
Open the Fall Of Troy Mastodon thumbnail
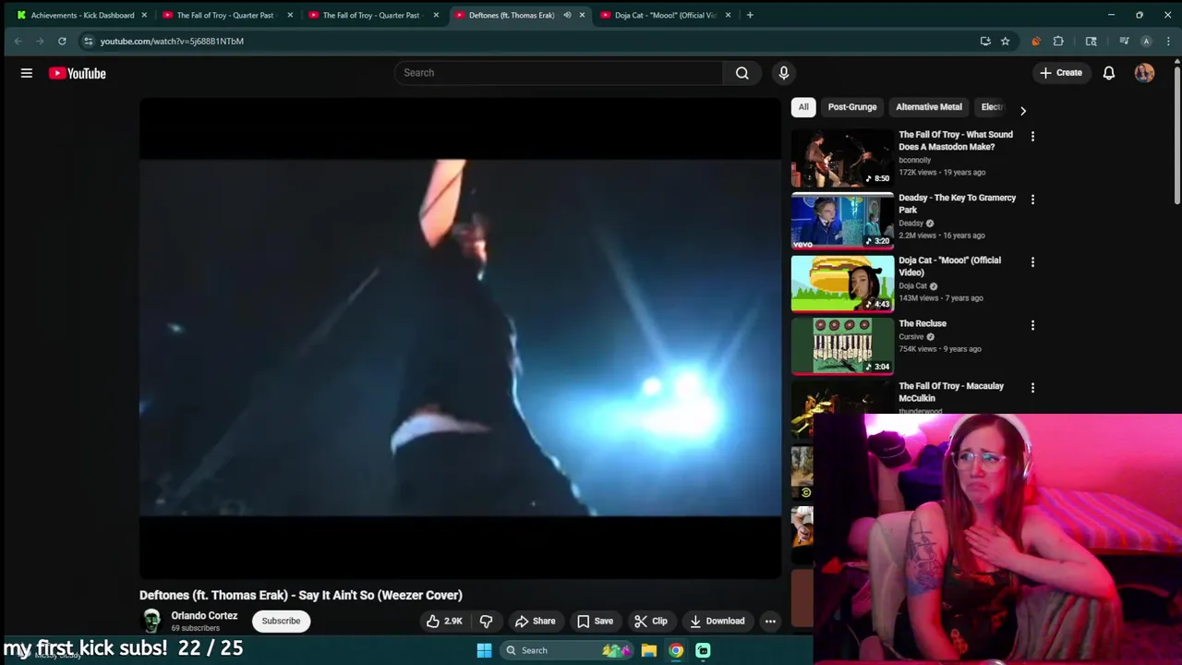tap(842, 157)
